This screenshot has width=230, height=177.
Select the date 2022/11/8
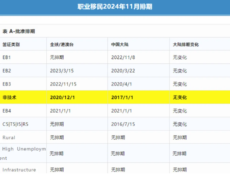pos(123,57)
